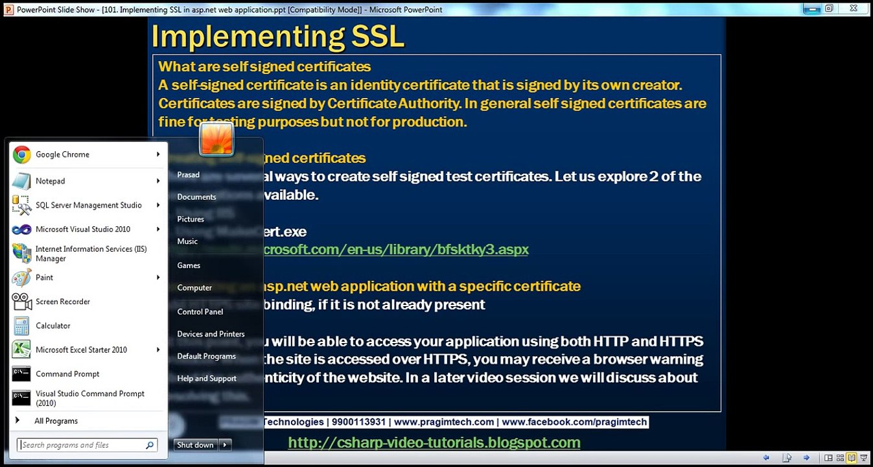Open Screen Recorder program icon
The height and width of the screenshot is (467, 873).
(x=21, y=302)
